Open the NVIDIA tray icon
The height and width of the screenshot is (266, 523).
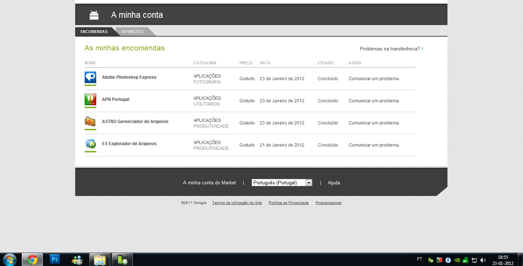coord(457,260)
